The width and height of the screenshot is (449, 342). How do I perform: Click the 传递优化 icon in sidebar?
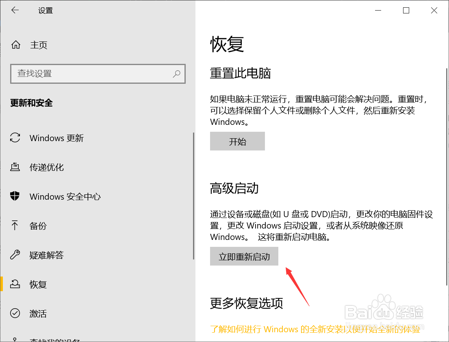[15, 167]
